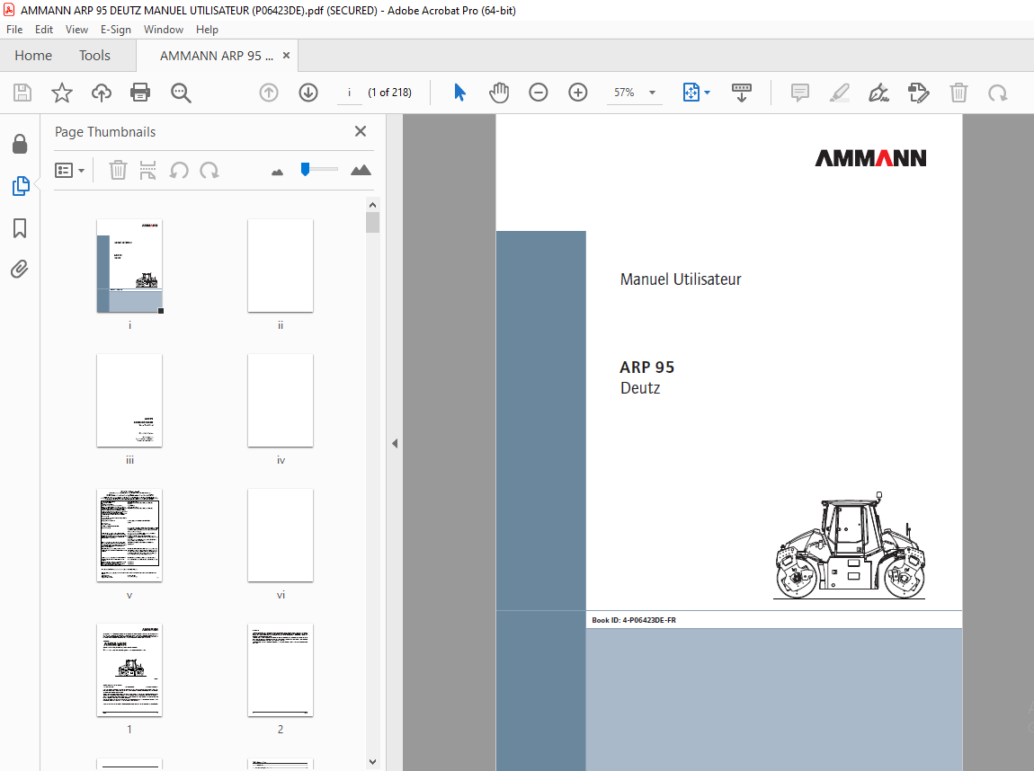Open the Edit menu
Viewport: 1034px width, 771px height.
[x=43, y=30]
